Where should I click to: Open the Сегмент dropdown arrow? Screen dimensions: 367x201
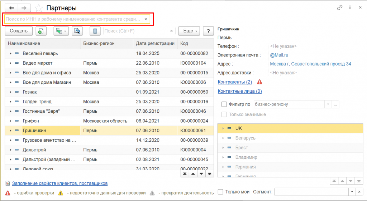point(352,192)
